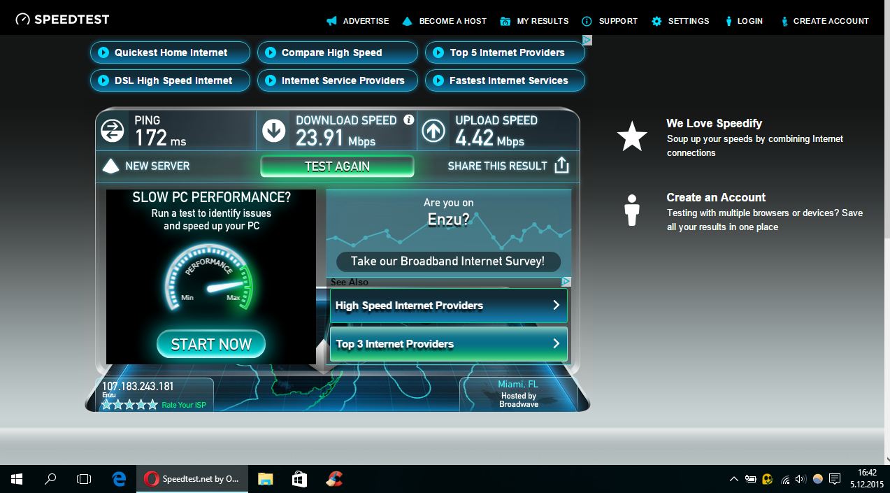Open Settings in top navigation
Viewport: 890px width, 493px height.
680,21
